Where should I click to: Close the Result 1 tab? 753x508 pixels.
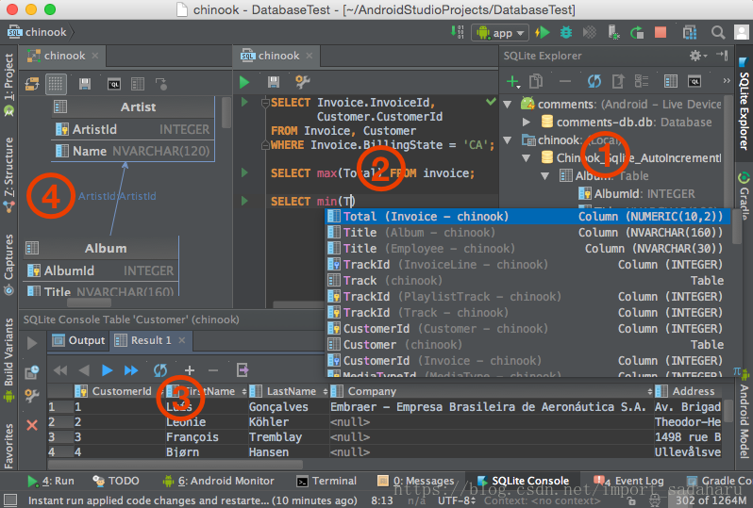pyautogui.click(x=181, y=340)
